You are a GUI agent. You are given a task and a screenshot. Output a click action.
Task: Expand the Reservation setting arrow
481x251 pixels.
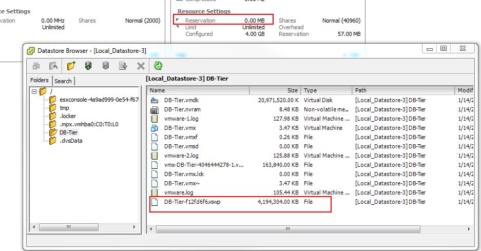pyautogui.click(x=177, y=20)
